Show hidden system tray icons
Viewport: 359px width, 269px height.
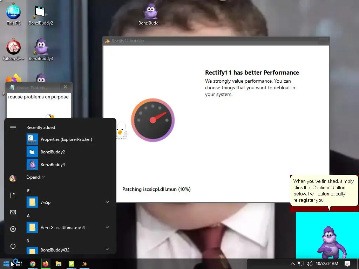(x=293, y=264)
